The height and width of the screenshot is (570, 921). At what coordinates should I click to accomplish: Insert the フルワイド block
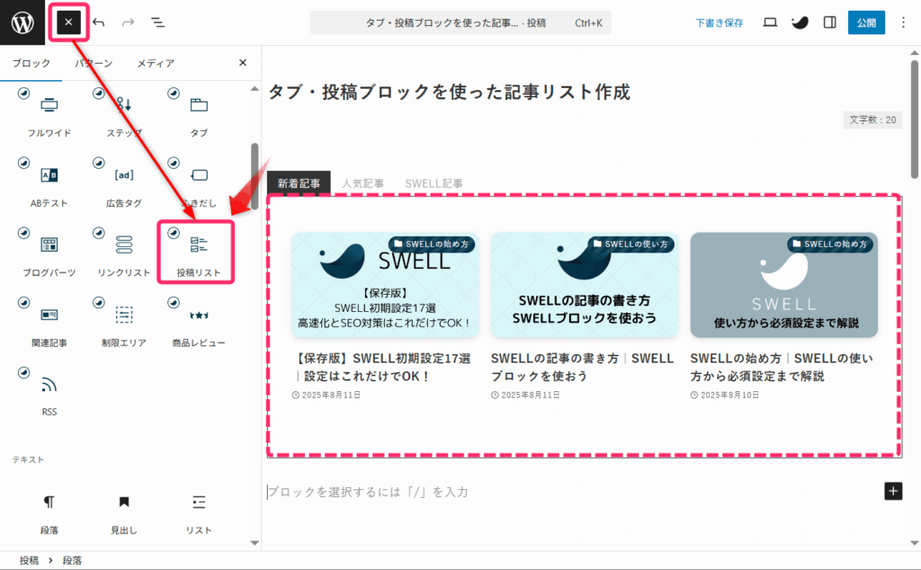coord(49,114)
